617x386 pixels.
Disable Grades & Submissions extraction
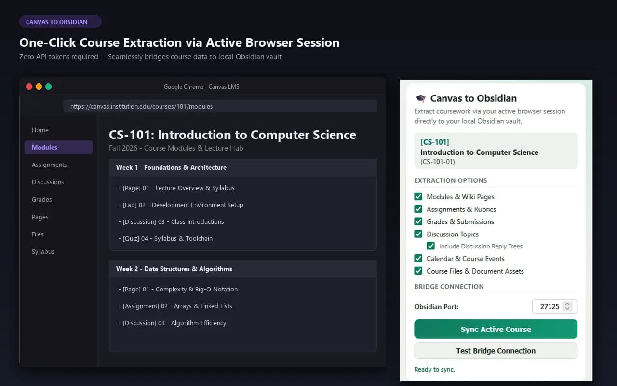tap(418, 221)
